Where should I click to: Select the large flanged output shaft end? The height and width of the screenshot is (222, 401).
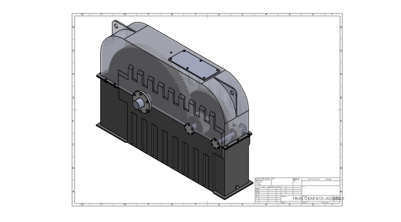pos(141,102)
